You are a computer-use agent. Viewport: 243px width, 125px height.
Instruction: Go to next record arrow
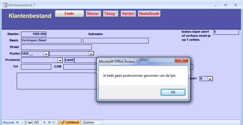(45, 122)
